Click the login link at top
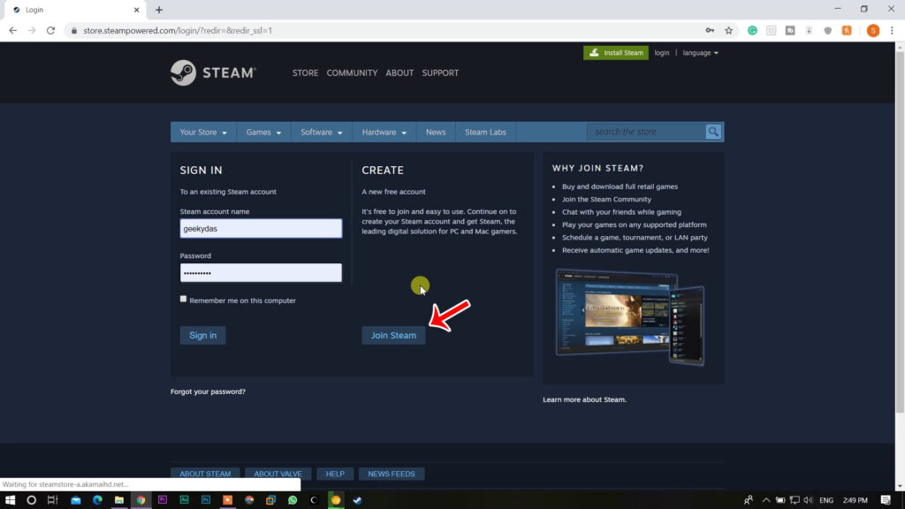The image size is (905, 509). 661,52
